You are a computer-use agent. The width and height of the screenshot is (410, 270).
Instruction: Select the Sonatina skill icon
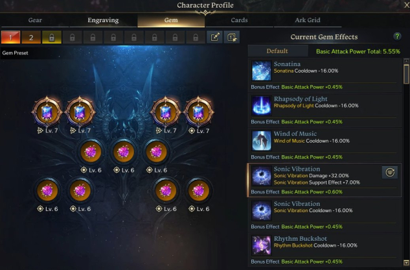point(261,71)
